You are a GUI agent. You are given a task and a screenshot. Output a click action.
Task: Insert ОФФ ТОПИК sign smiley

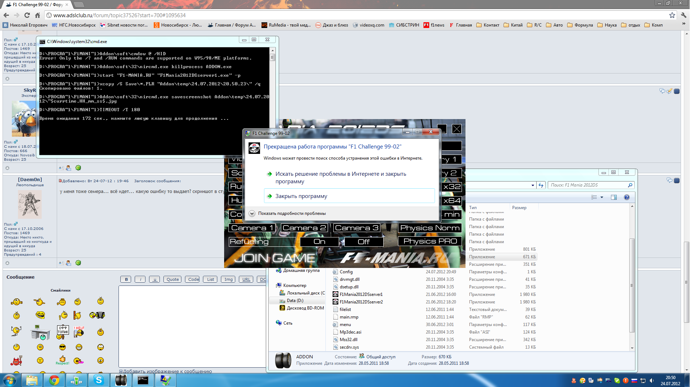click(x=63, y=332)
